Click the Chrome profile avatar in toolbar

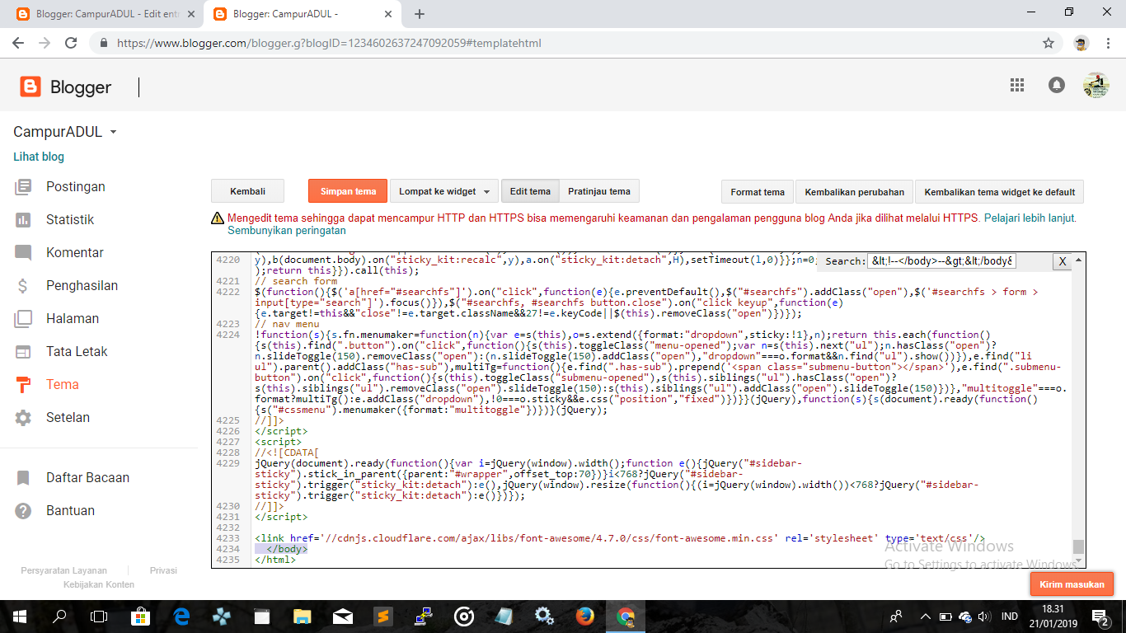[1081, 43]
